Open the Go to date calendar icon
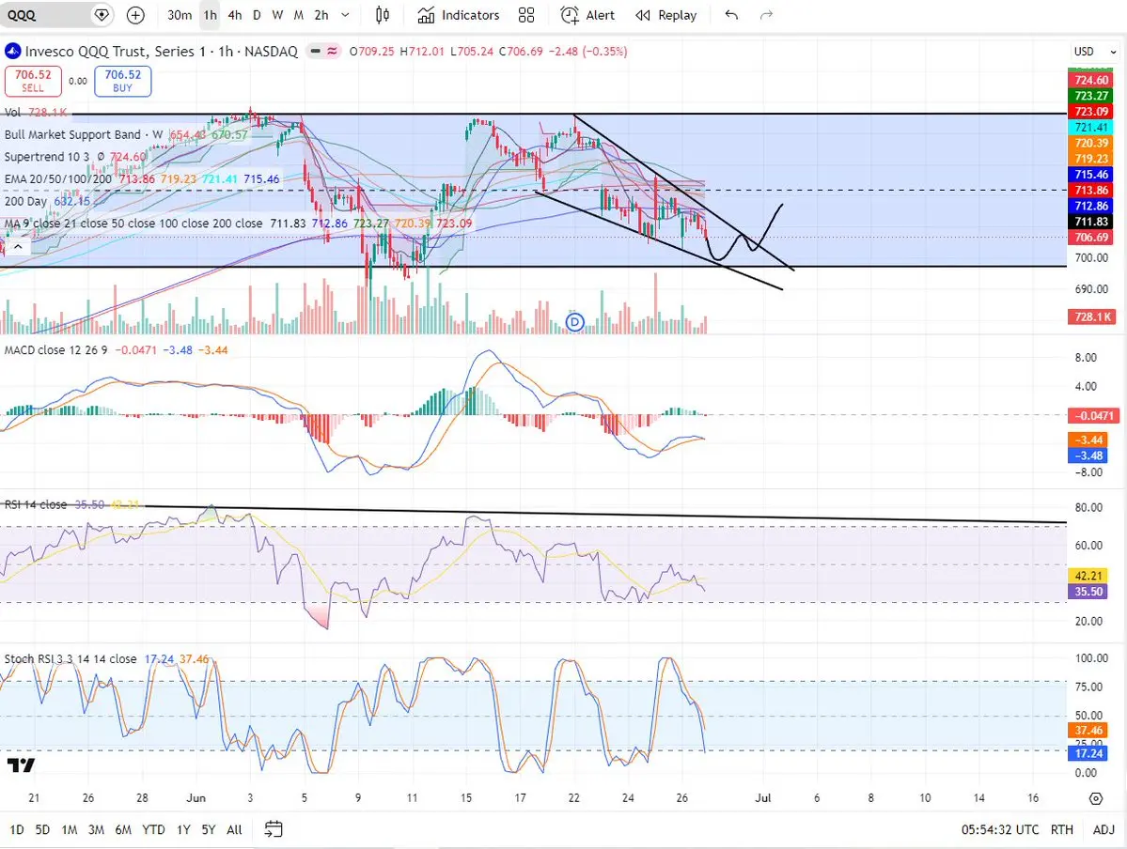The height and width of the screenshot is (849, 1127). point(274,829)
